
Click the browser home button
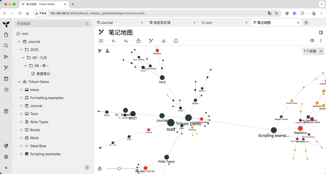[27, 13]
